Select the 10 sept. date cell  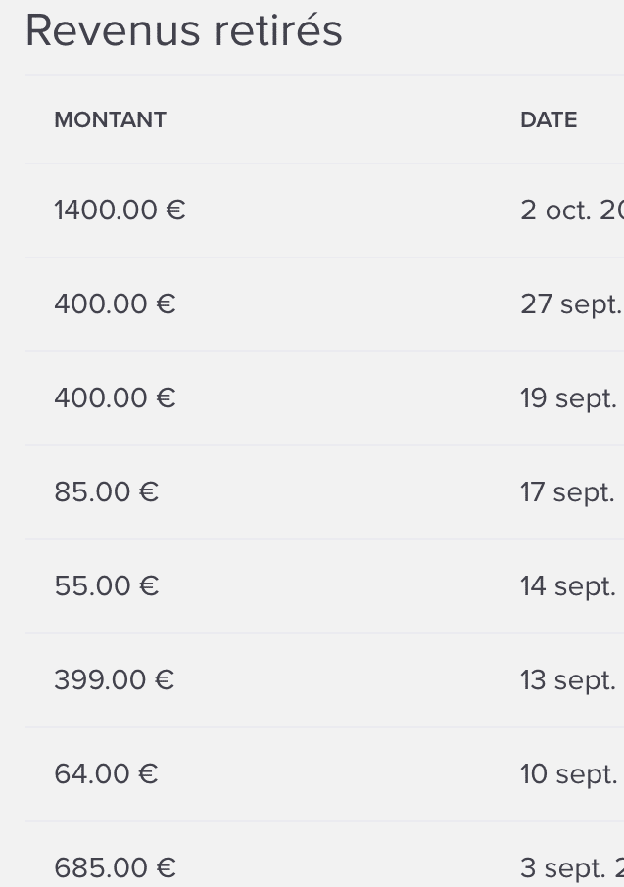(569, 774)
